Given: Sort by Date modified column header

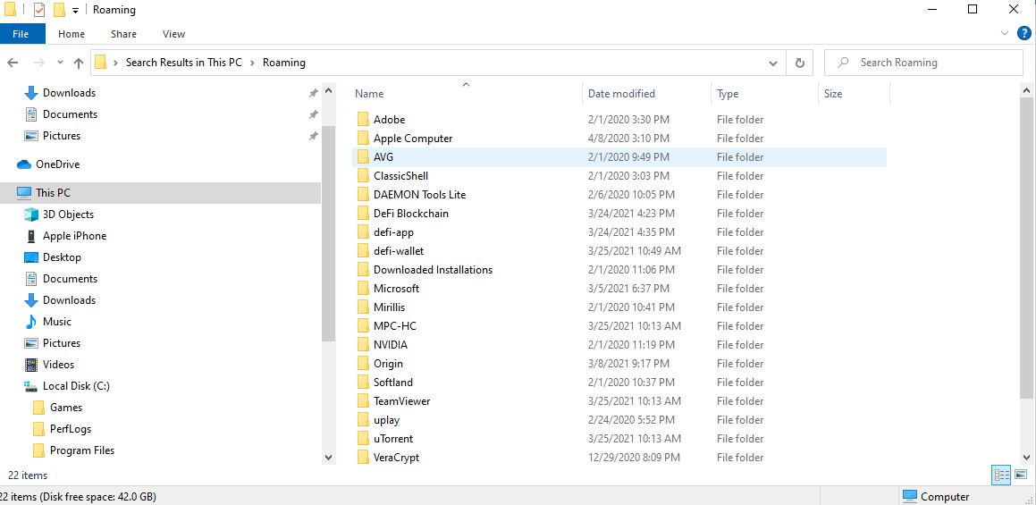Looking at the screenshot, I should click(x=647, y=93).
